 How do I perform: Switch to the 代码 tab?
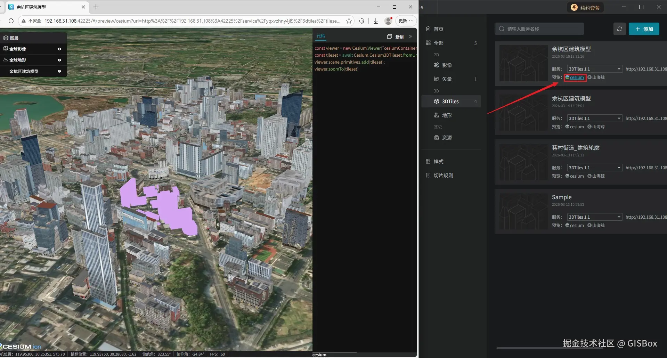pos(320,36)
